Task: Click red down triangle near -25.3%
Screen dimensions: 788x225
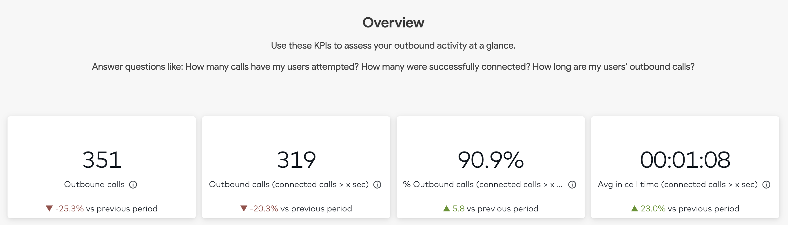Action: (x=49, y=209)
